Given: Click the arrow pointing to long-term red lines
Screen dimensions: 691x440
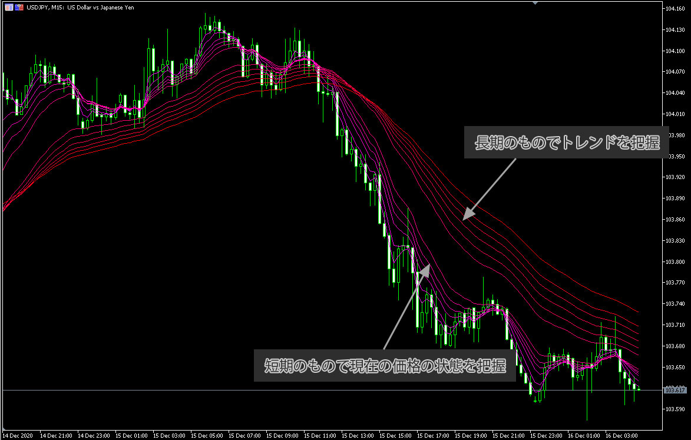Looking at the screenshot, I should pyautogui.click(x=488, y=190).
